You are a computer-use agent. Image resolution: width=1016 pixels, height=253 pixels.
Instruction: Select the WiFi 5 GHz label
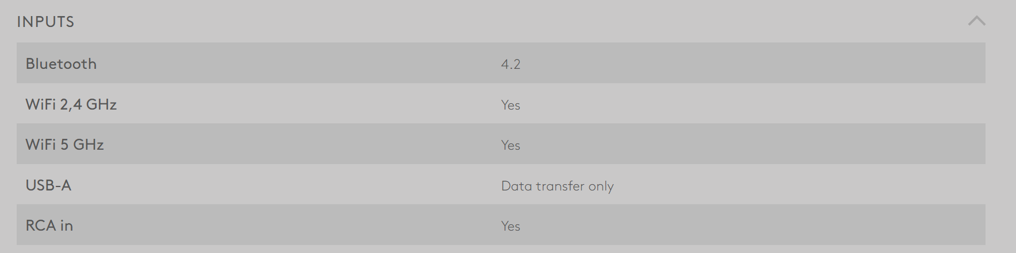click(x=64, y=145)
